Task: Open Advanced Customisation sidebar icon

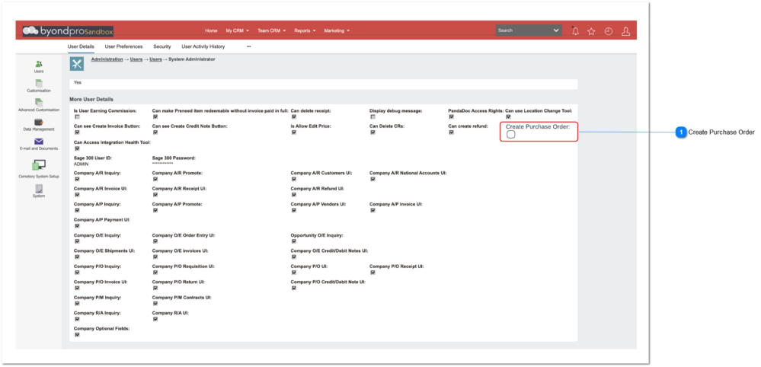Action: pos(39,102)
